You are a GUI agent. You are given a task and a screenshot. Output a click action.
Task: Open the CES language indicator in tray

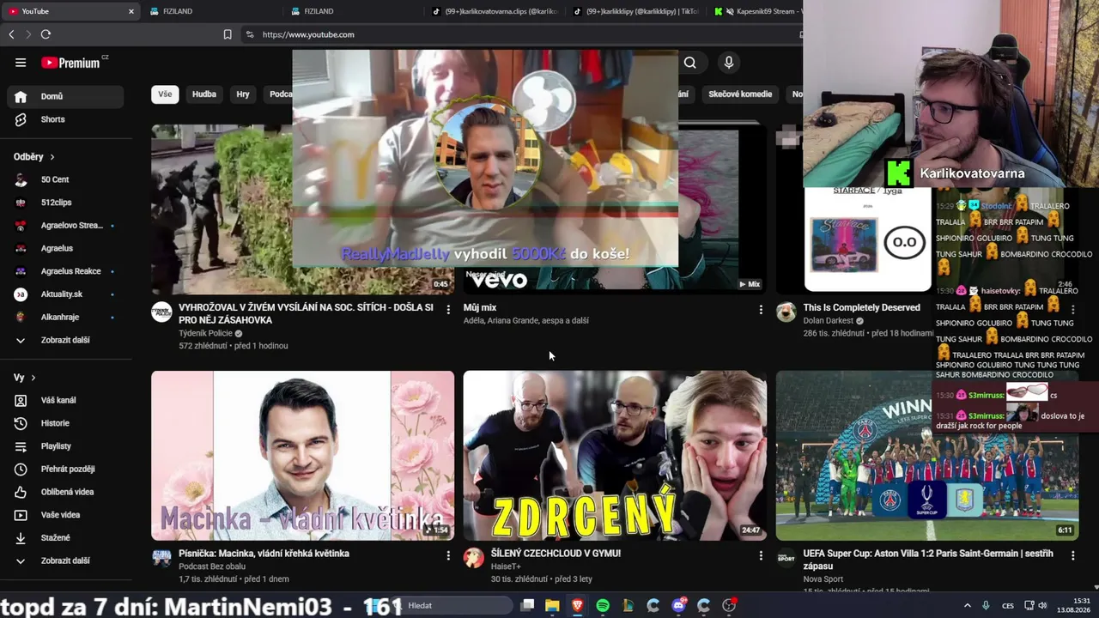[x=1008, y=606]
